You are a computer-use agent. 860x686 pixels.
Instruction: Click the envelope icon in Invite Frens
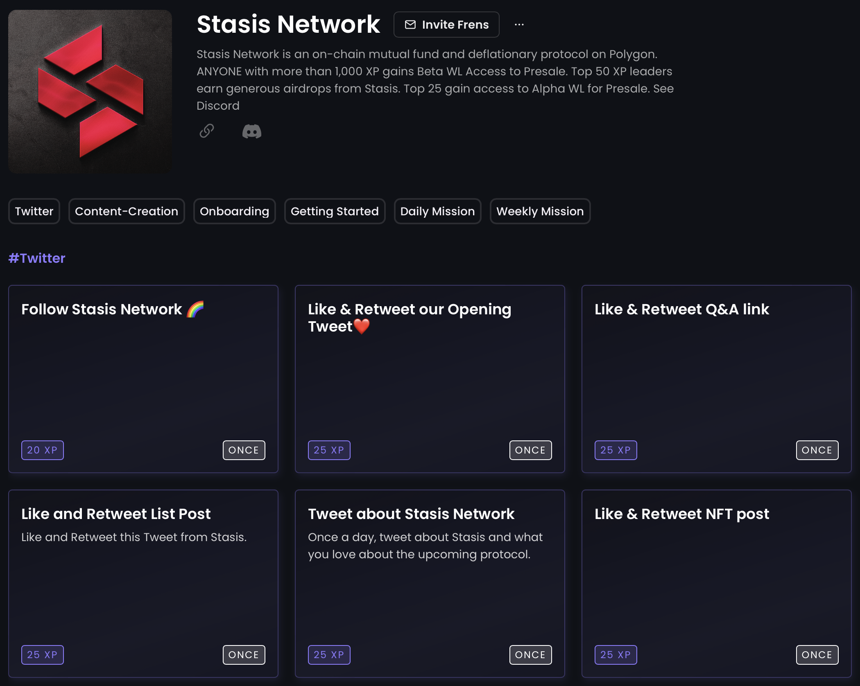[410, 25]
